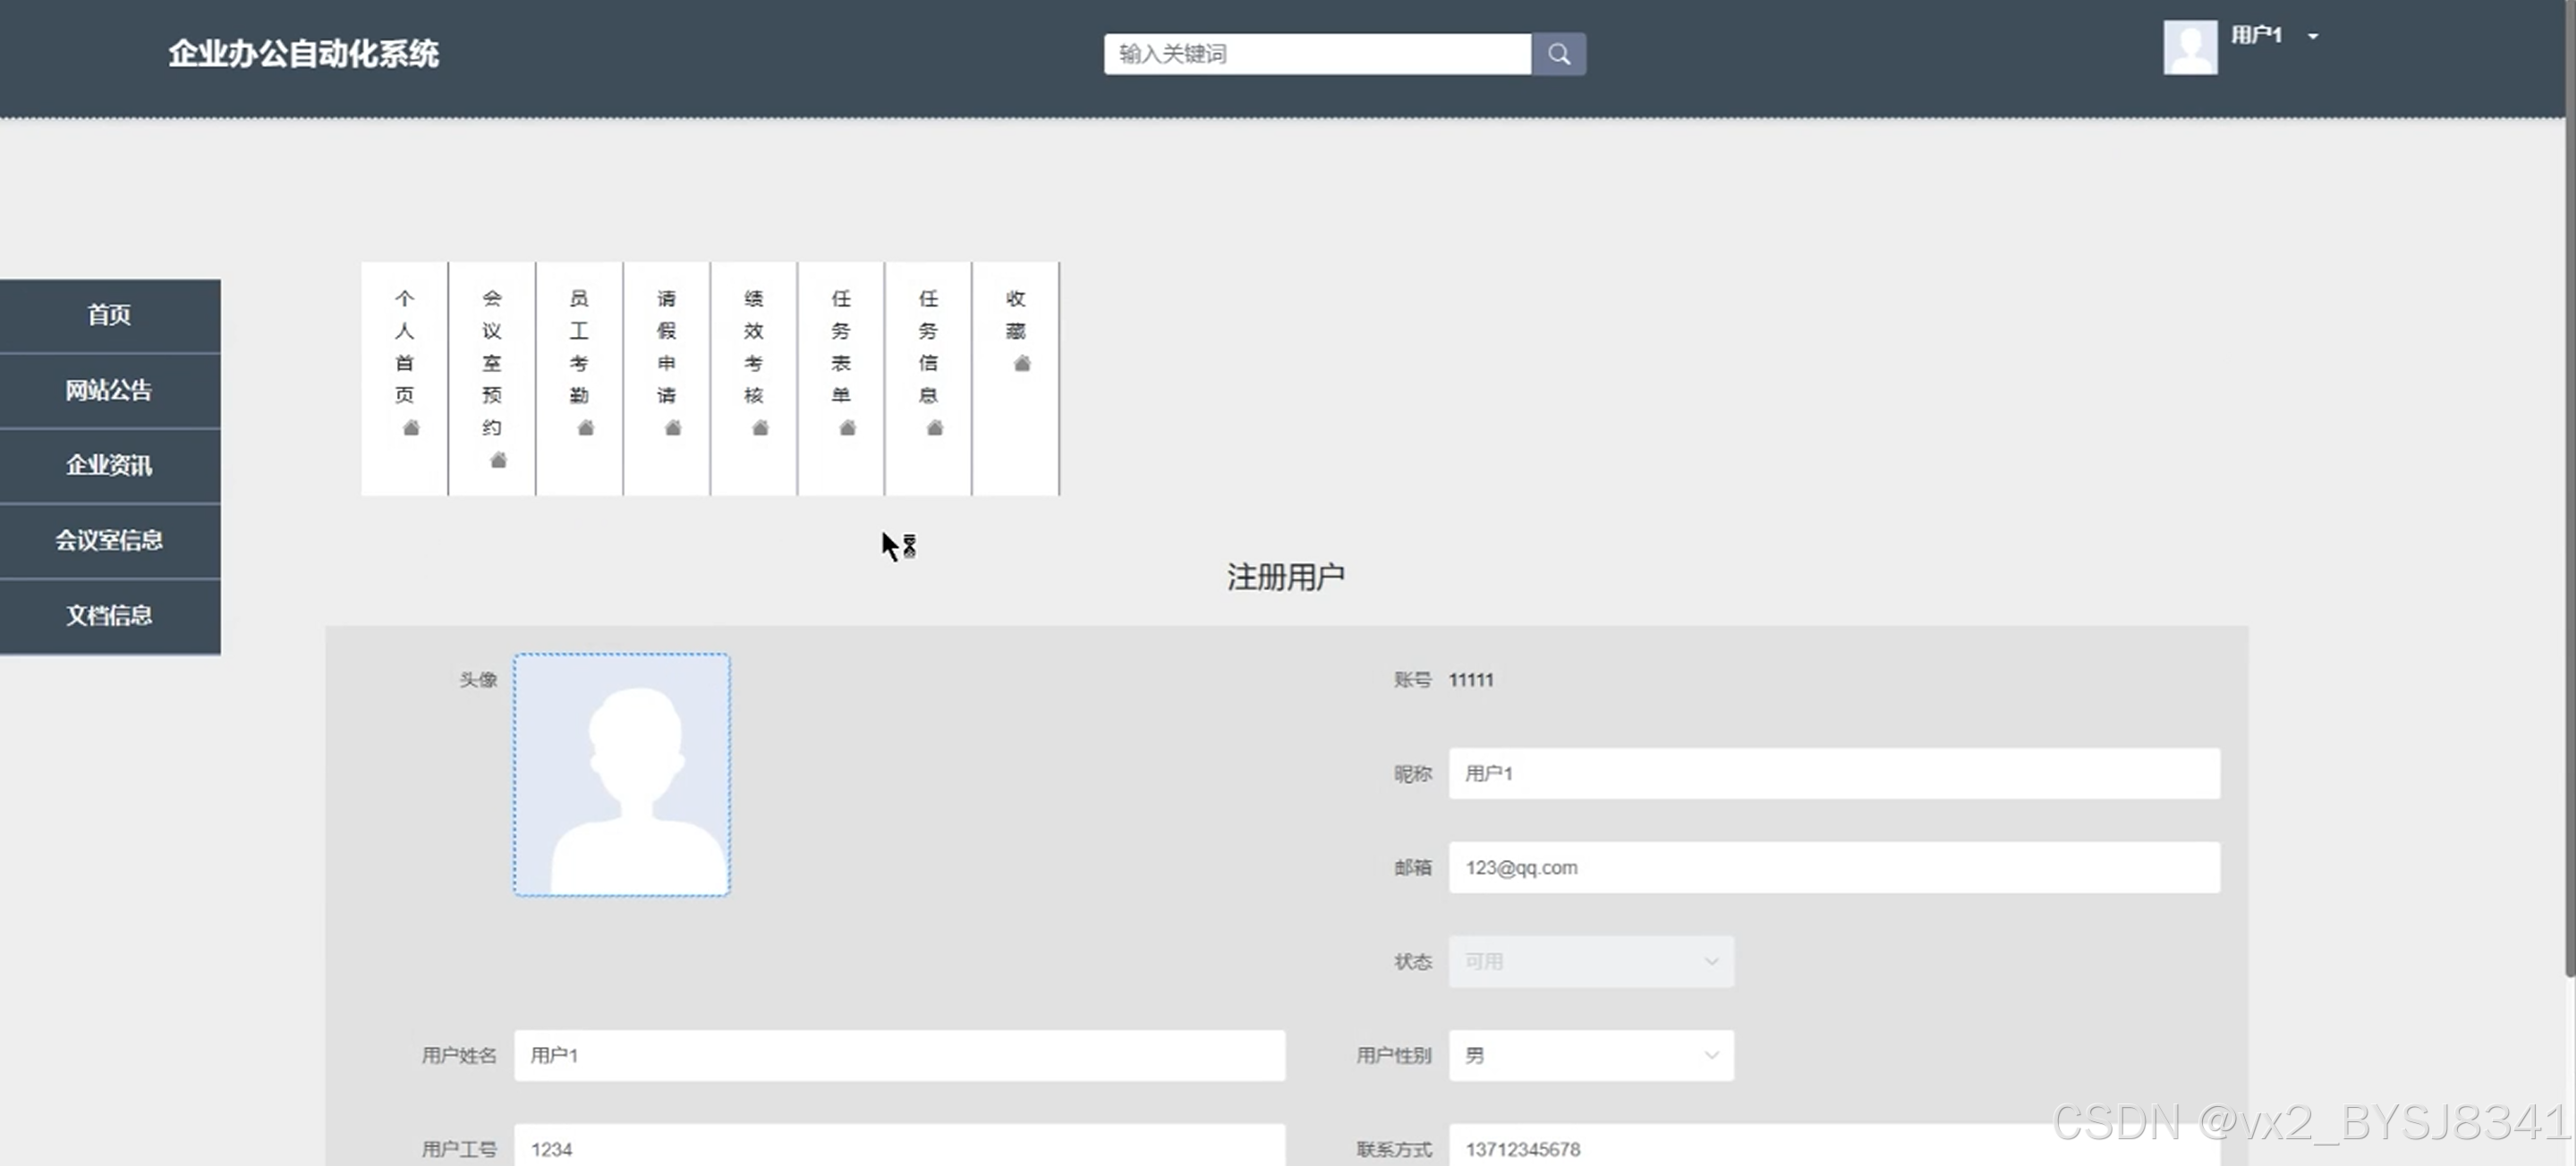The height and width of the screenshot is (1166, 2576).
Task: Expand the 用户1 account dropdown arrow
Action: (x=2313, y=36)
